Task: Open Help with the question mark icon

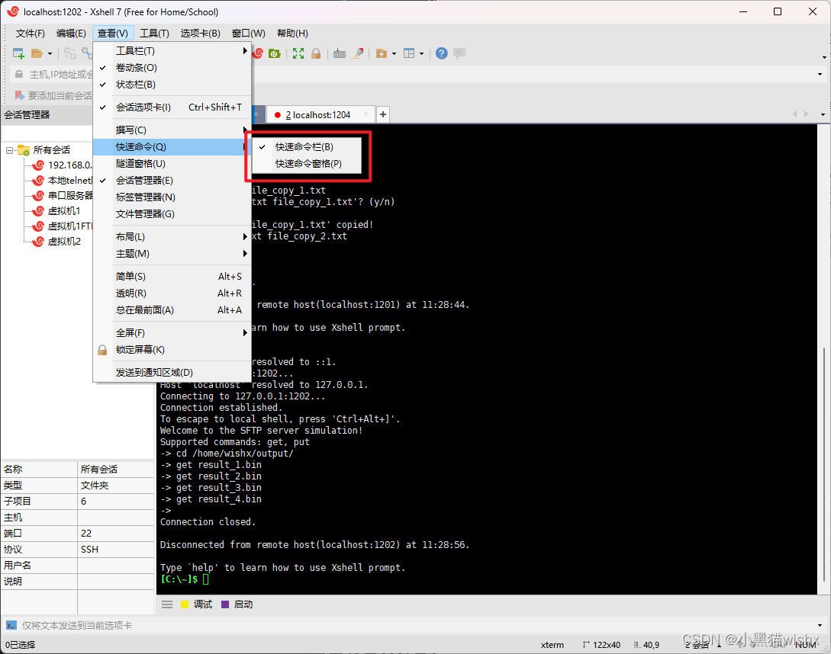Action: (441, 53)
